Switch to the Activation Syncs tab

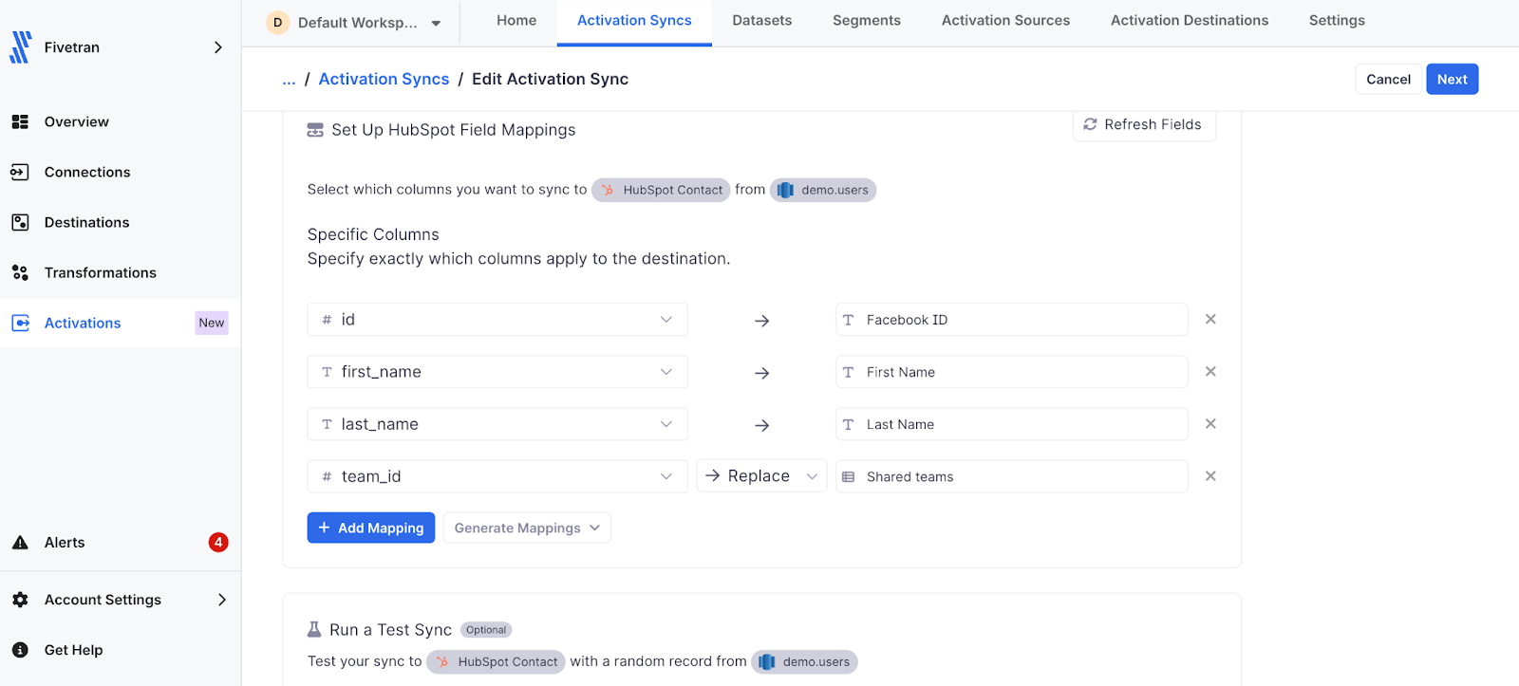(x=634, y=21)
